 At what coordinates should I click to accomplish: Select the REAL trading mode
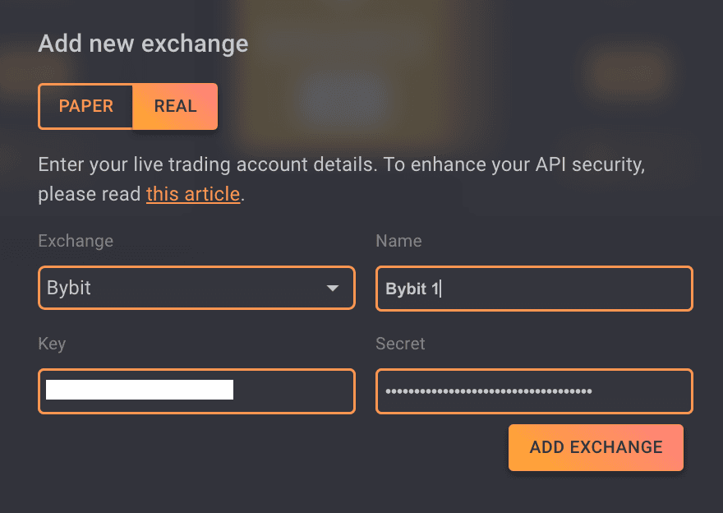(175, 106)
